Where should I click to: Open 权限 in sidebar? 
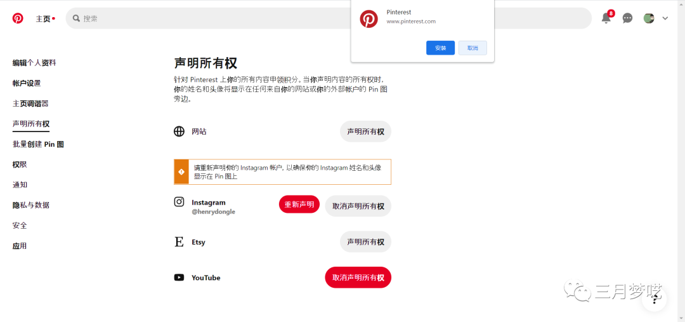(x=20, y=164)
